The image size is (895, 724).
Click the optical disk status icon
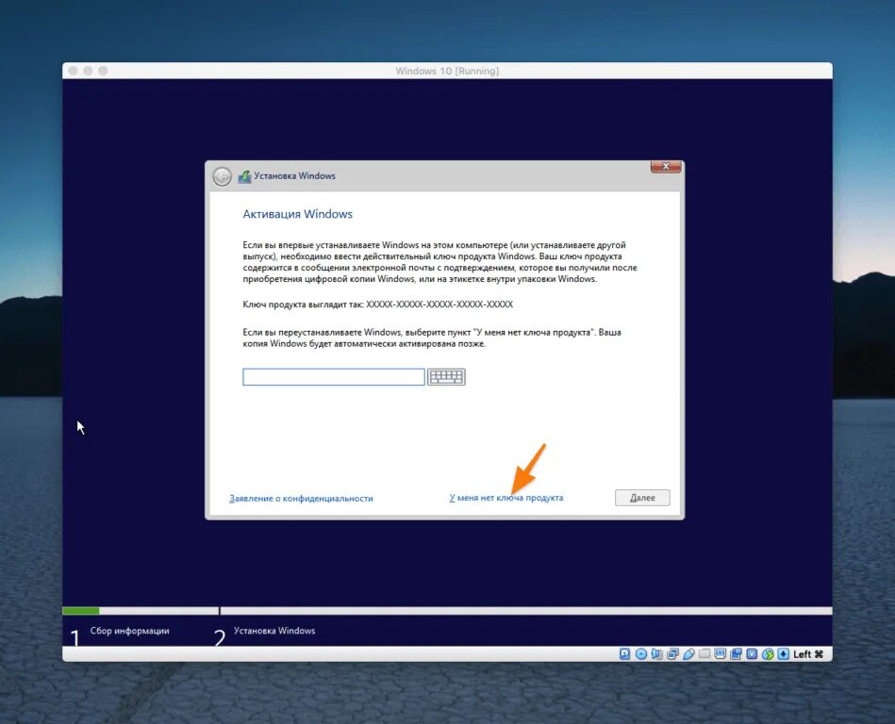(641, 654)
